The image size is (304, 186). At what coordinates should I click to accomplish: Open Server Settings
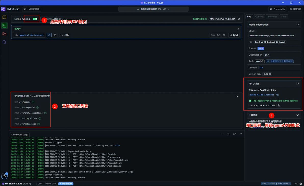coord(51,19)
